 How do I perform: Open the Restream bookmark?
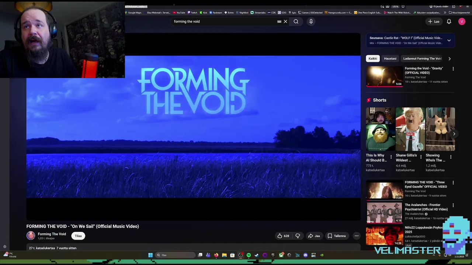pyautogui.click(x=216, y=13)
